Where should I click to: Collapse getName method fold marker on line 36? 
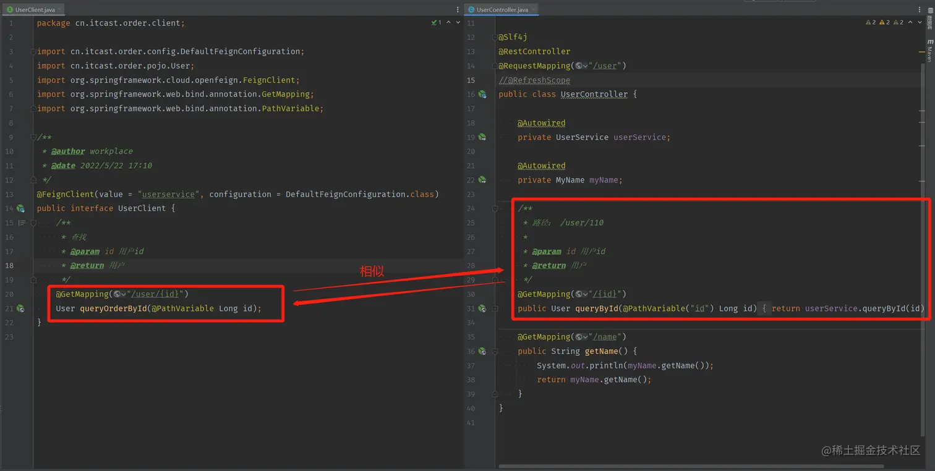(495, 351)
